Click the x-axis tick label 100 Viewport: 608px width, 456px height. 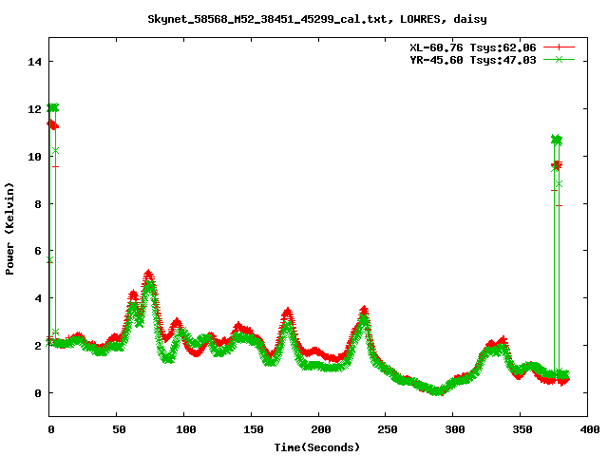tap(186, 429)
